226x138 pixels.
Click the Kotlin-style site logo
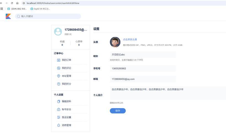tap(8, 16)
